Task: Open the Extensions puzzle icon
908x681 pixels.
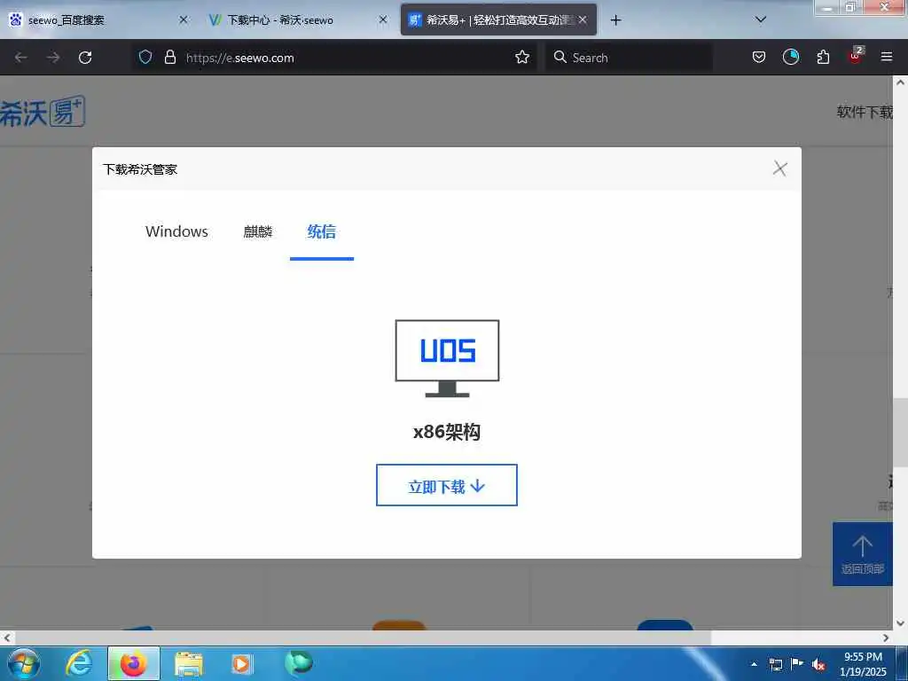Action: click(823, 57)
